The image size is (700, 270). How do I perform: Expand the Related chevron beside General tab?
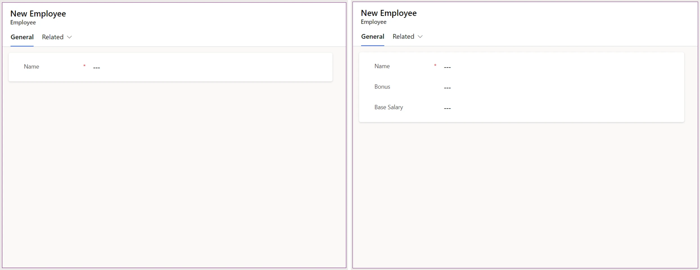coord(69,37)
